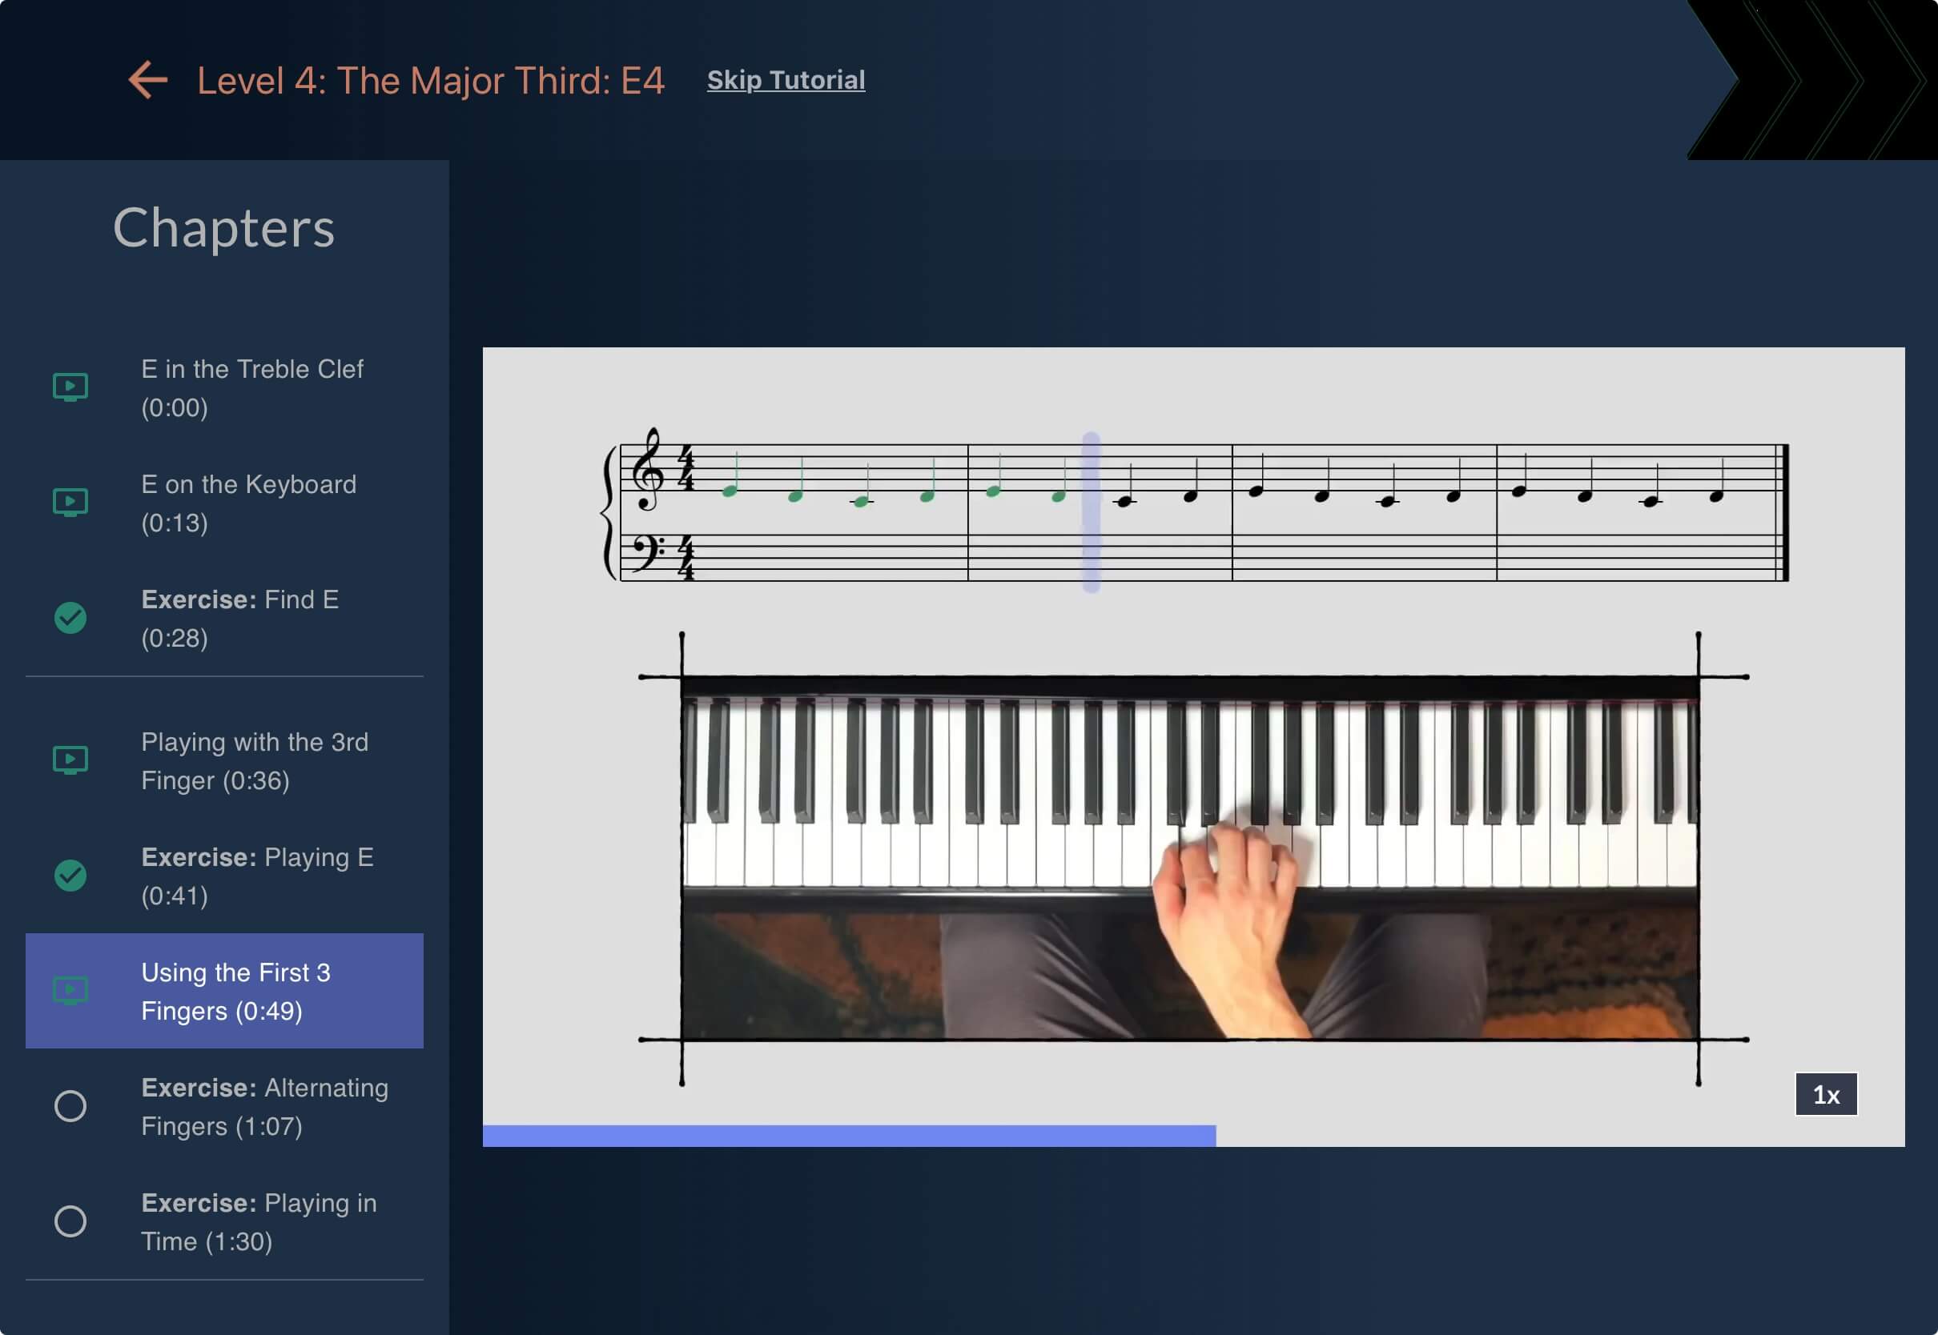This screenshot has height=1335, width=1938.
Task: Click the back arrow icon
Action: 148,80
